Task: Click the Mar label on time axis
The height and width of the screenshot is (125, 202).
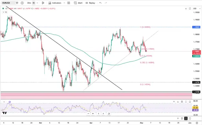Action: [40, 123]
